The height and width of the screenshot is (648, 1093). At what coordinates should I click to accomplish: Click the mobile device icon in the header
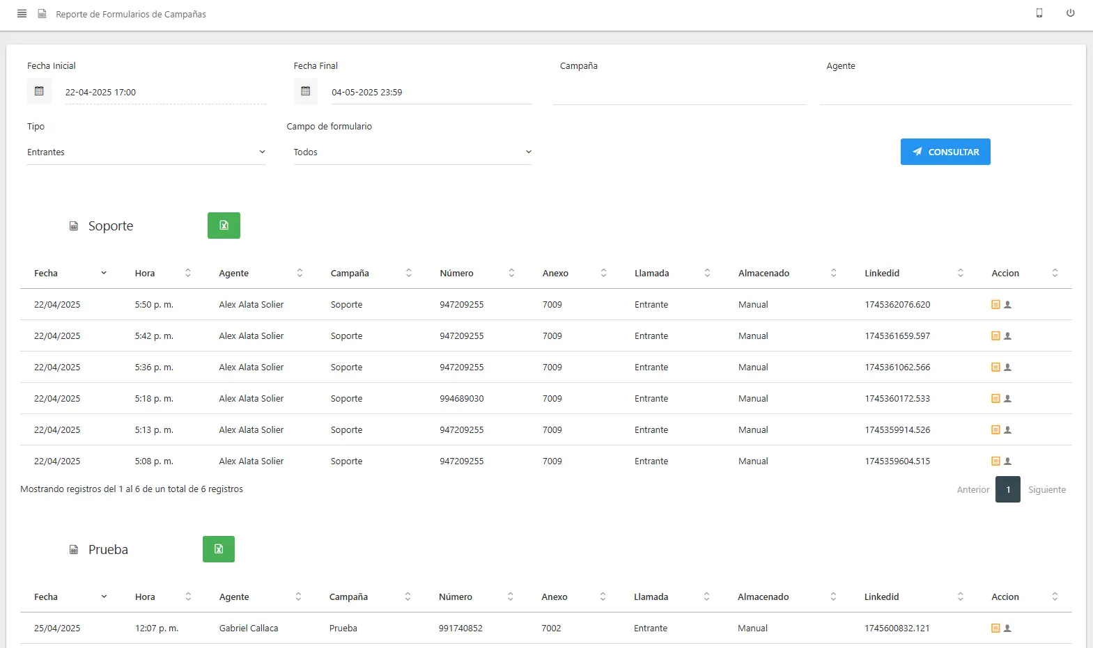point(1039,13)
